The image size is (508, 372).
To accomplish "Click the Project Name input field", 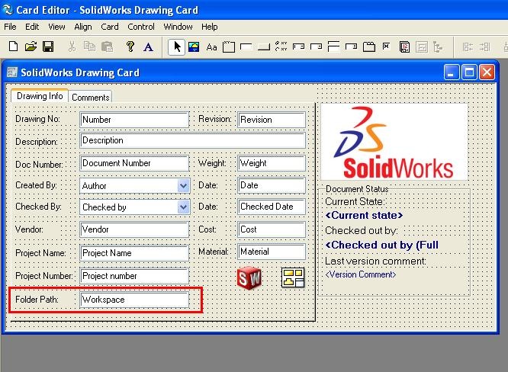I will [134, 253].
